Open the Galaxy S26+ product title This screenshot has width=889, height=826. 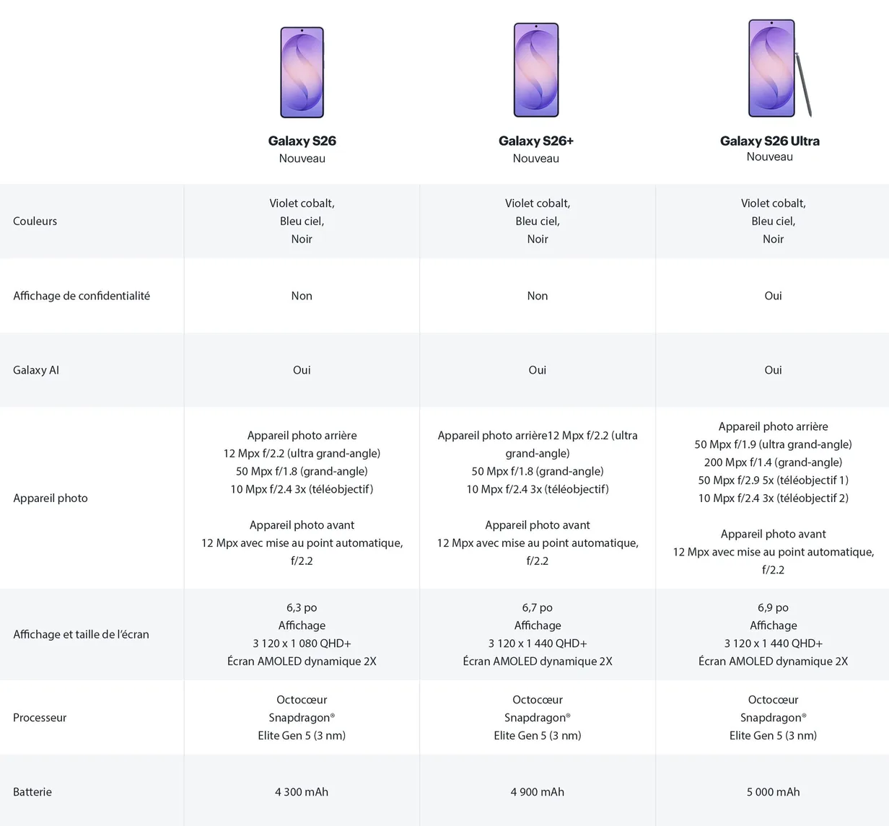(536, 141)
